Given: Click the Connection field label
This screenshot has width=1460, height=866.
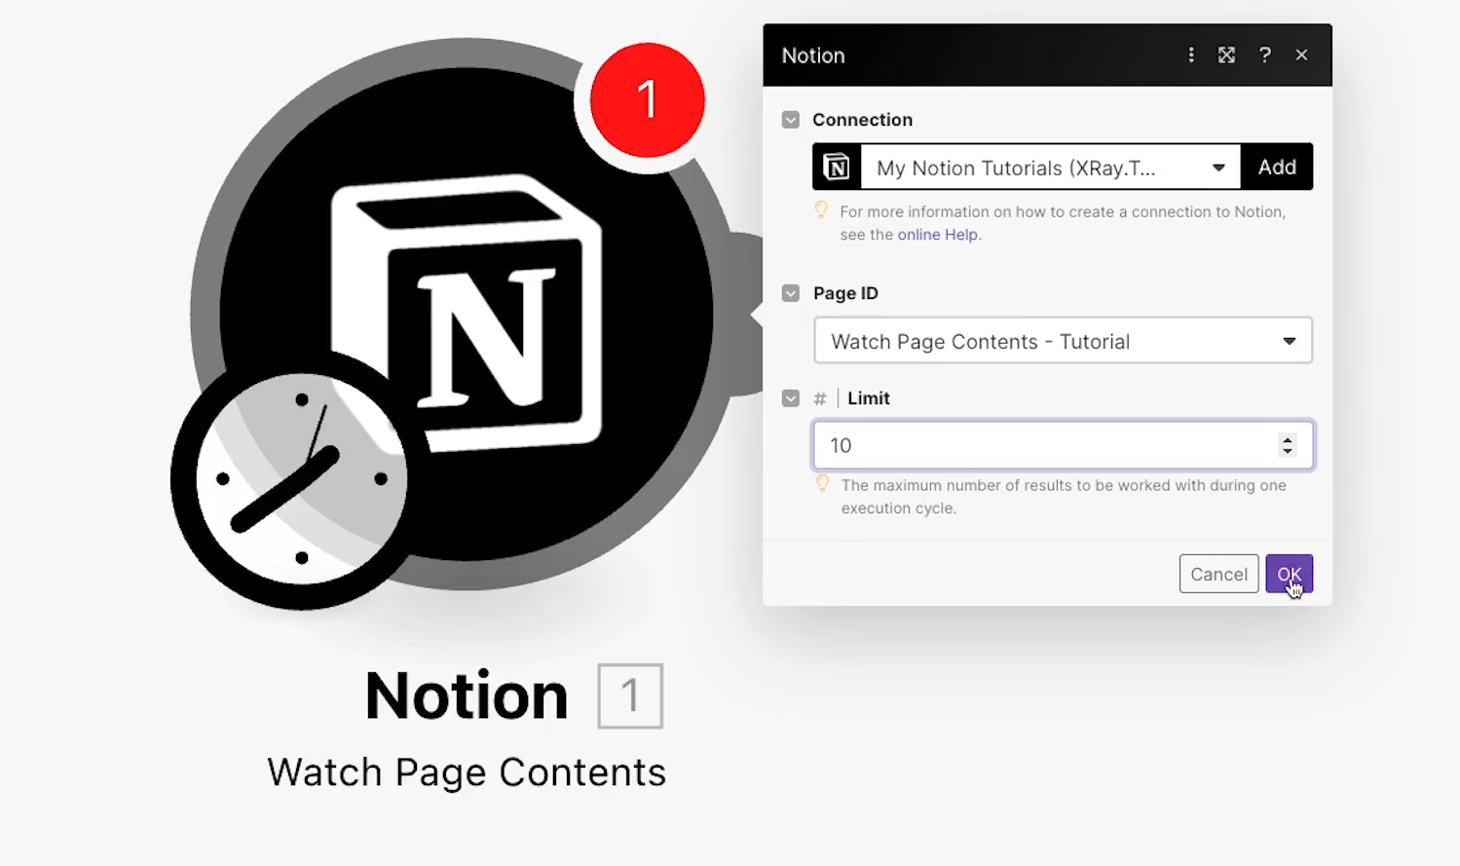Looking at the screenshot, I should click(863, 120).
